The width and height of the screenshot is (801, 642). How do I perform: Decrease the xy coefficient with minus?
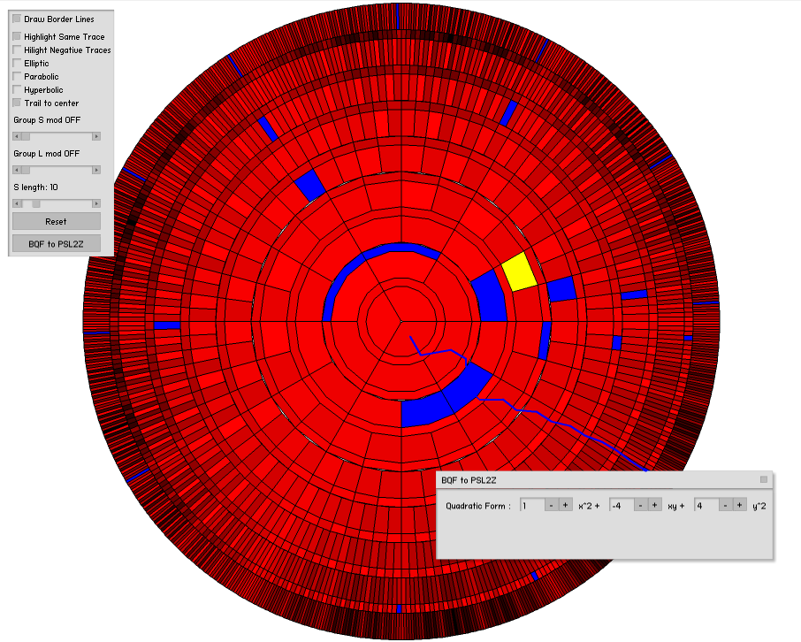point(640,505)
